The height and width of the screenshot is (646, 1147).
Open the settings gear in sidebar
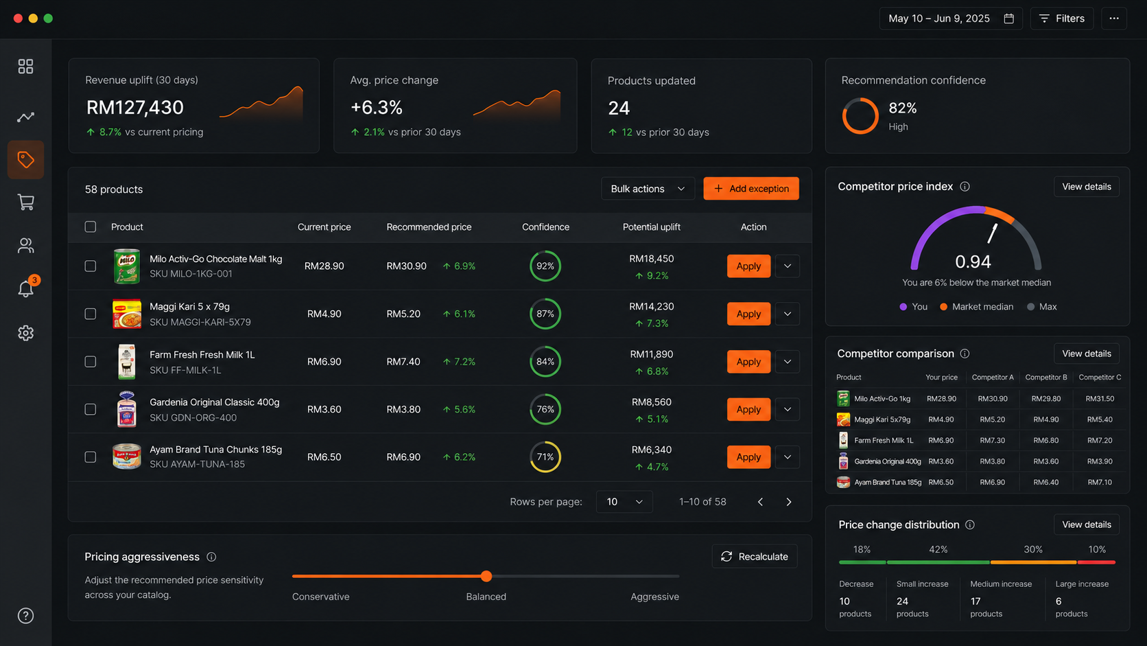[25, 333]
